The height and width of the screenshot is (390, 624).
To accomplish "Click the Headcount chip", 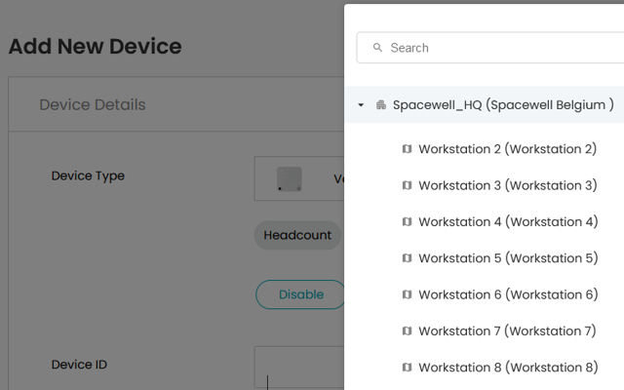I will (x=297, y=235).
